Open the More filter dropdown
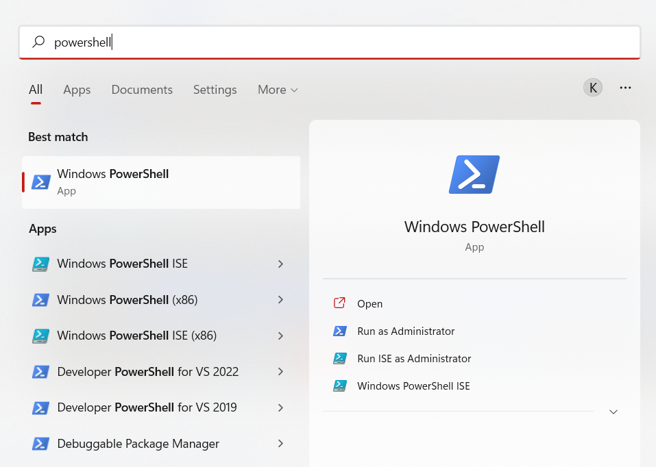656x467 pixels. [278, 90]
